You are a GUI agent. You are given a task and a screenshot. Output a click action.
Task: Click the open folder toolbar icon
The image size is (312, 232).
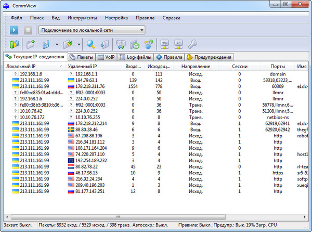(31, 44)
